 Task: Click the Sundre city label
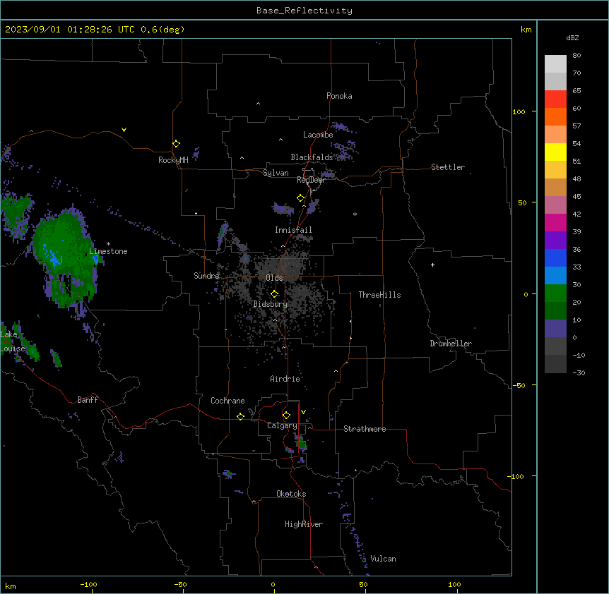click(x=206, y=276)
